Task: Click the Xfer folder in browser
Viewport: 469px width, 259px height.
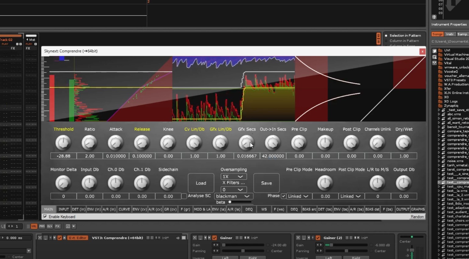Action: [447, 89]
